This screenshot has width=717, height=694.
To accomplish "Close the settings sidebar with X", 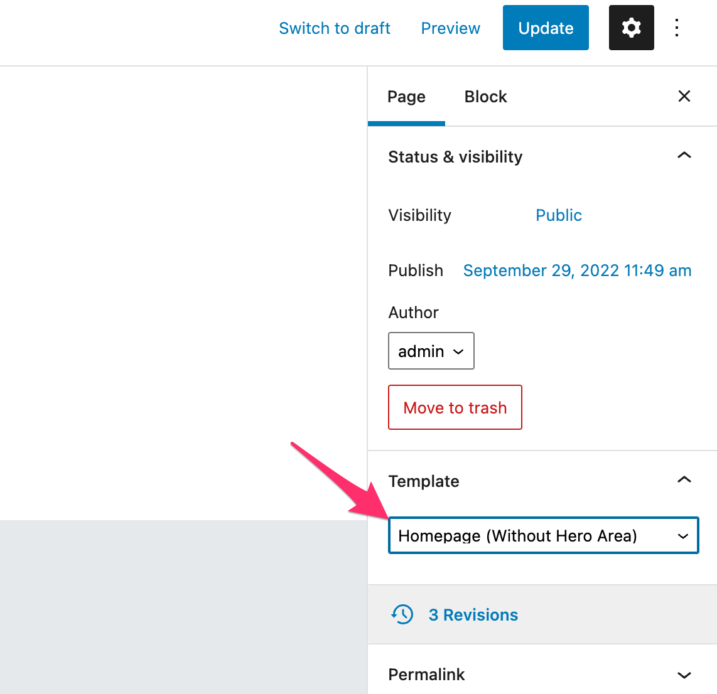I will [684, 96].
